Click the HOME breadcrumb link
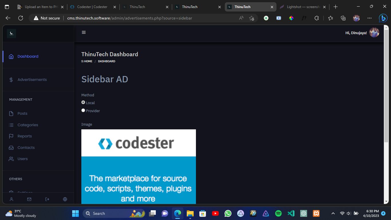 pyautogui.click(x=87, y=61)
